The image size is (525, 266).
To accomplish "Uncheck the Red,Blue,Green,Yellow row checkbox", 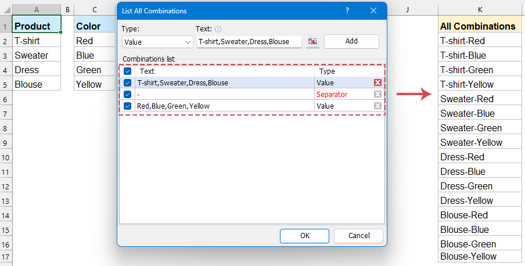I will tap(128, 106).
